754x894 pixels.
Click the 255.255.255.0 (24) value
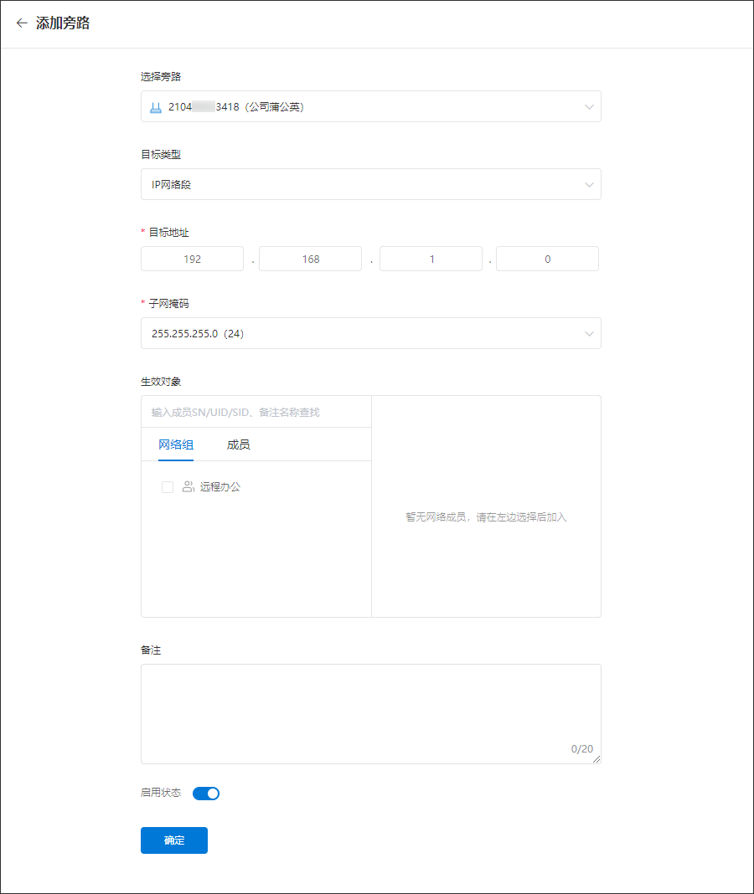click(x=198, y=333)
